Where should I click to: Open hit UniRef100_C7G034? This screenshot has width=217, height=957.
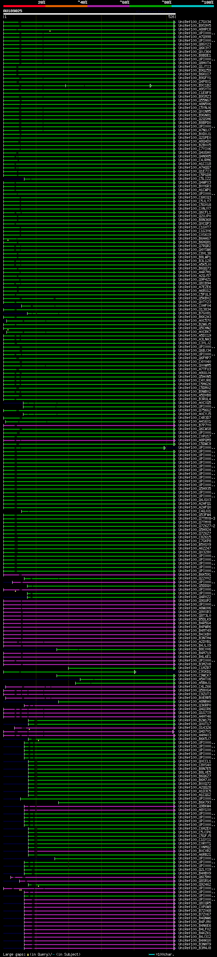[195, 22]
